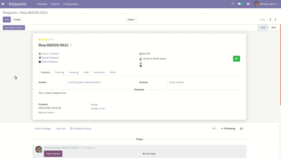Switch to the Invoicing tab
This screenshot has height=158, width=281.
(74, 72)
